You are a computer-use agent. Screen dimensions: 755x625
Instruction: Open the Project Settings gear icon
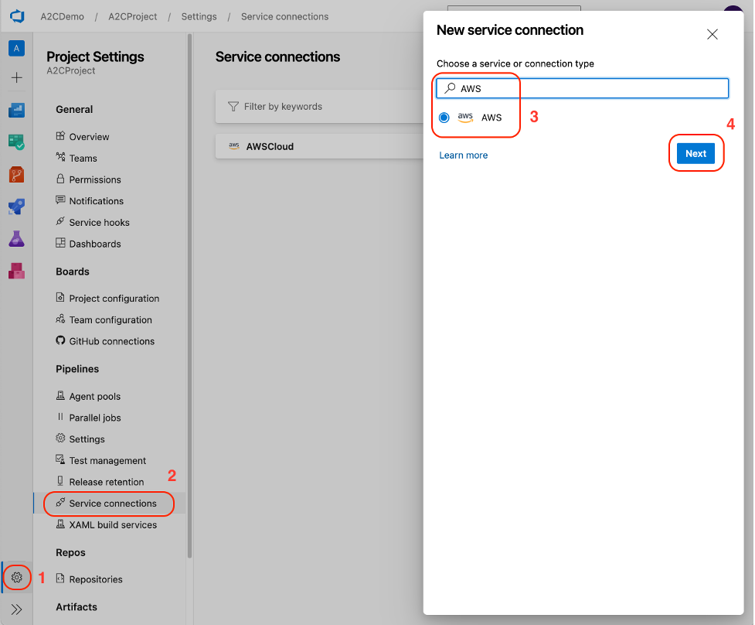[x=16, y=577]
